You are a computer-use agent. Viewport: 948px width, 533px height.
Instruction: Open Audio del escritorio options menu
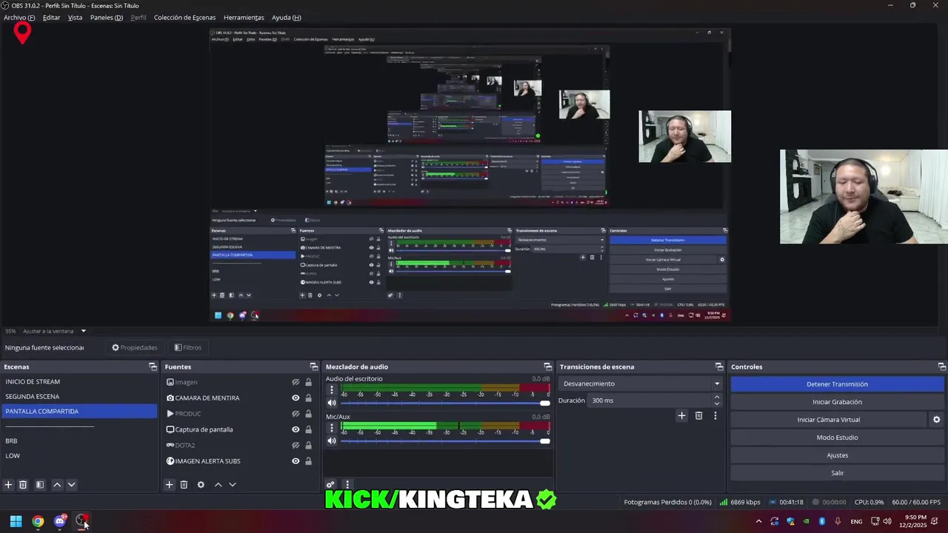coord(332,389)
